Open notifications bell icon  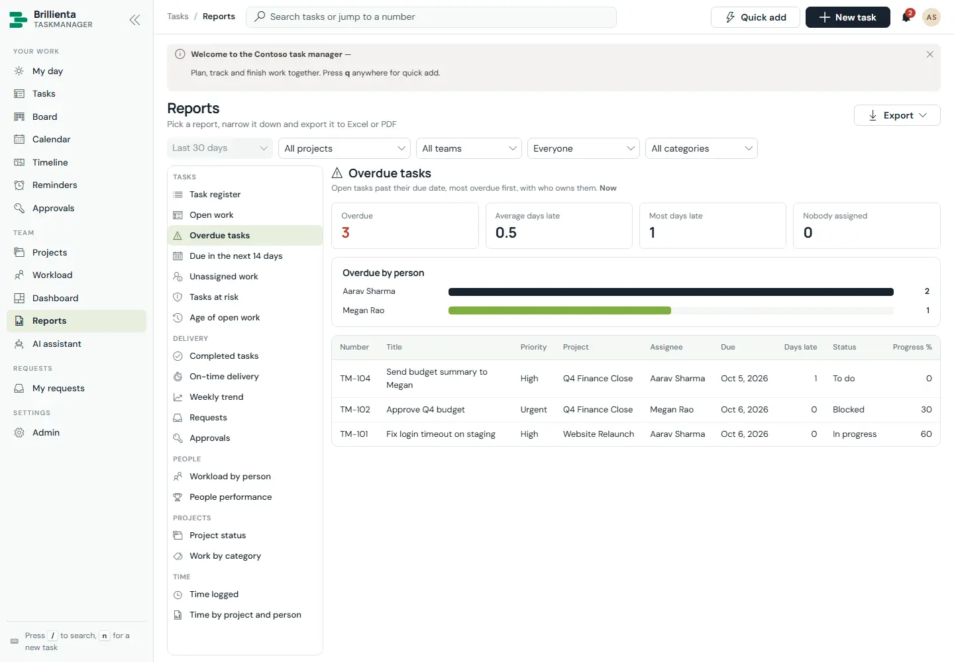906,17
